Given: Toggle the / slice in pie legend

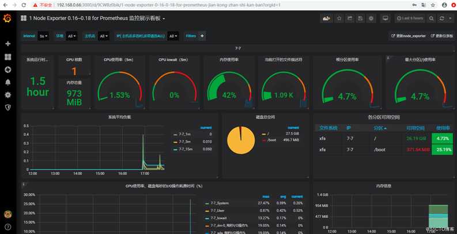Looking at the screenshot, I should tap(268, 134).
